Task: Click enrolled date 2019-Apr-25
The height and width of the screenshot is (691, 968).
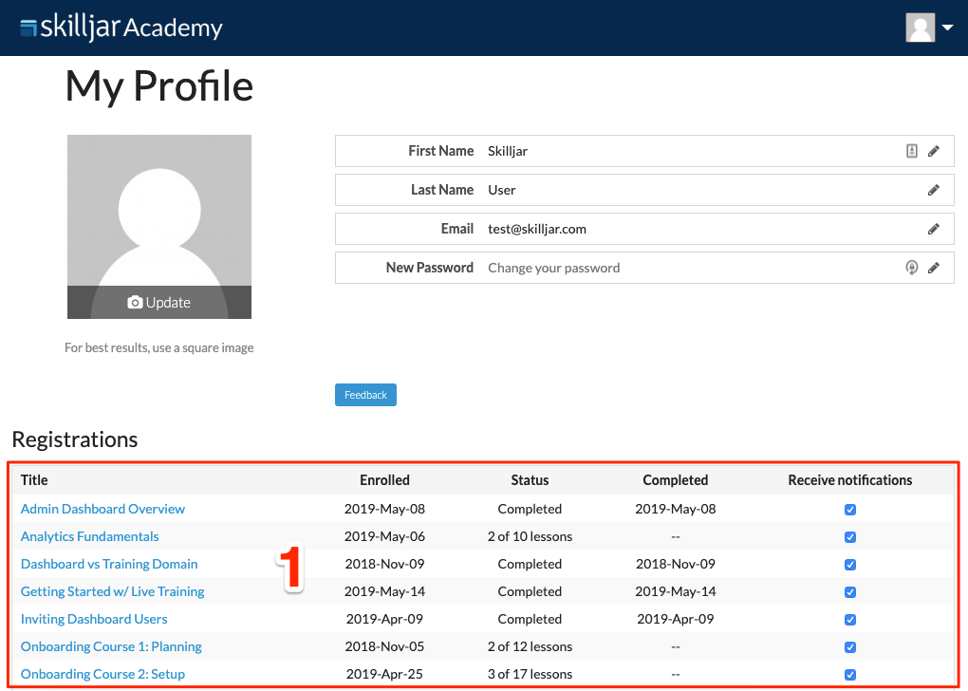Action: (x=384, y=674)
